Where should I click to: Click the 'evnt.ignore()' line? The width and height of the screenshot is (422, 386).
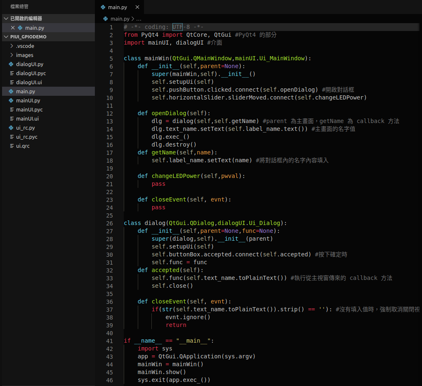pos(188,317)
